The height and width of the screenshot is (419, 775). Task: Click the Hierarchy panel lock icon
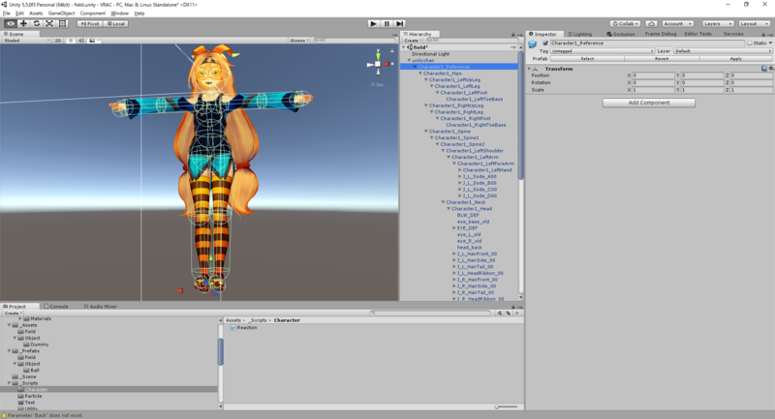coord(513,34)
